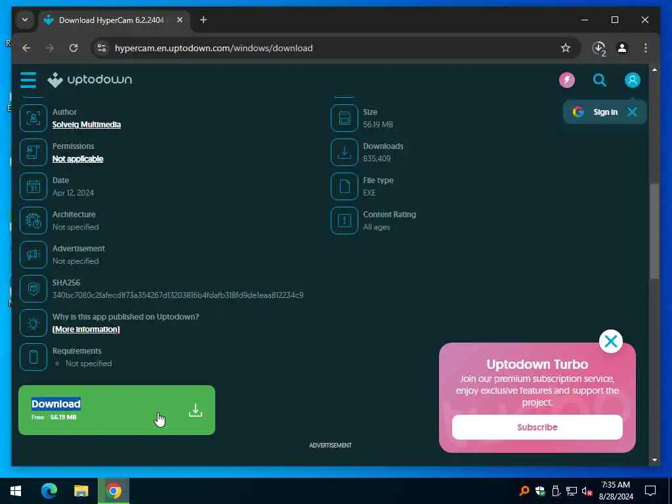This screenshot has height=504, width=672.
Task: Click the Permissions icon
Action: click(x=33, y=152)
